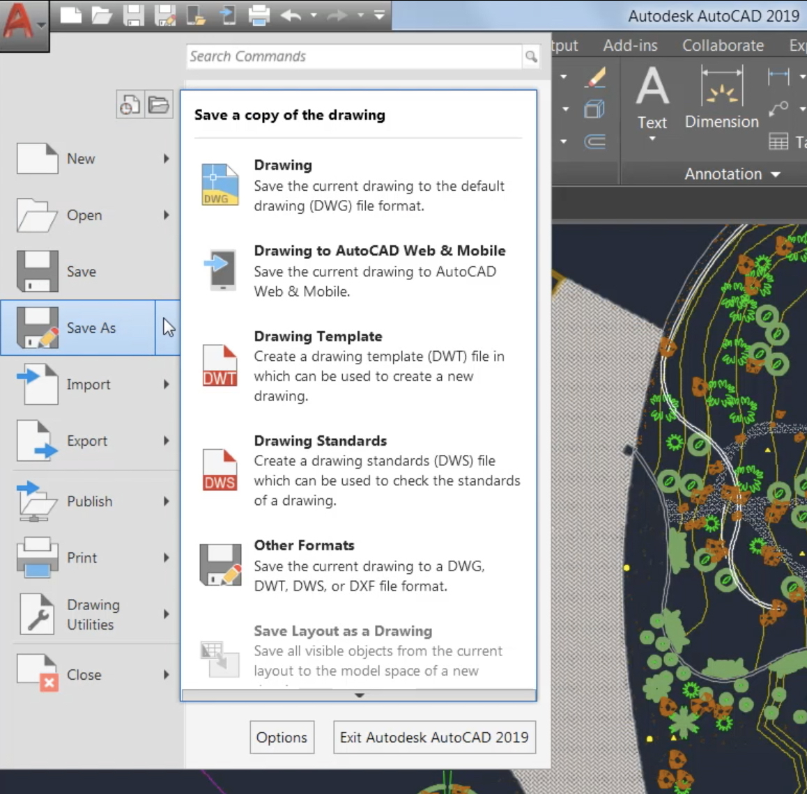
Task: Customize Quick Access Toolbar dropdown
Action: click(379, 15)
